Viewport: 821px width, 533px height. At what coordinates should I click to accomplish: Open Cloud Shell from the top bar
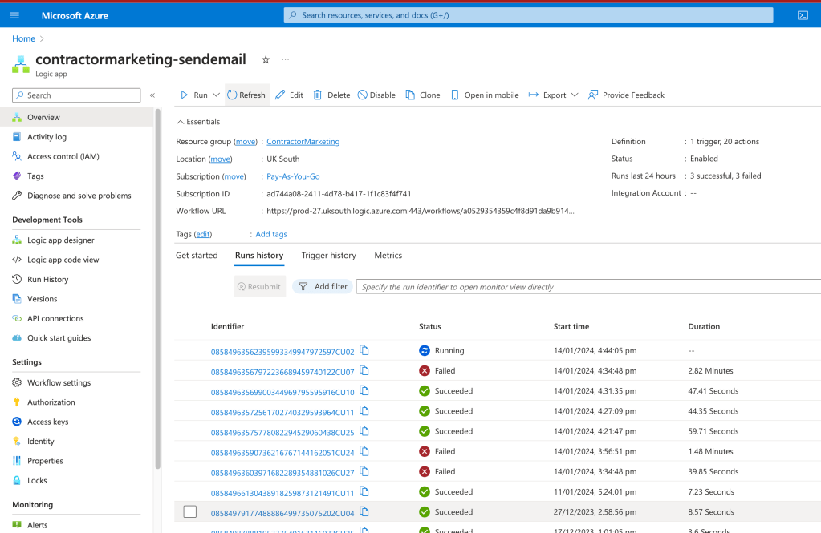coord(803,15)
